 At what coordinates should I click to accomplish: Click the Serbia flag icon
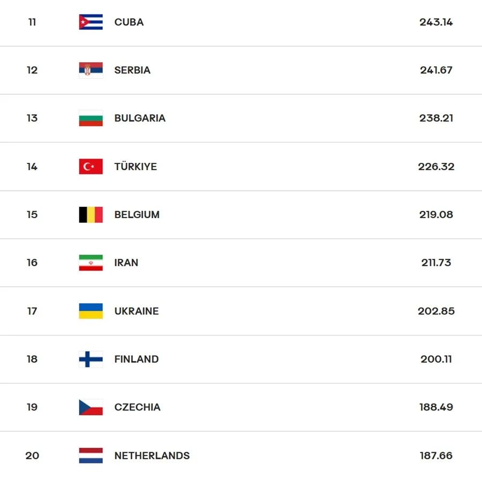[x=91, y=70]
